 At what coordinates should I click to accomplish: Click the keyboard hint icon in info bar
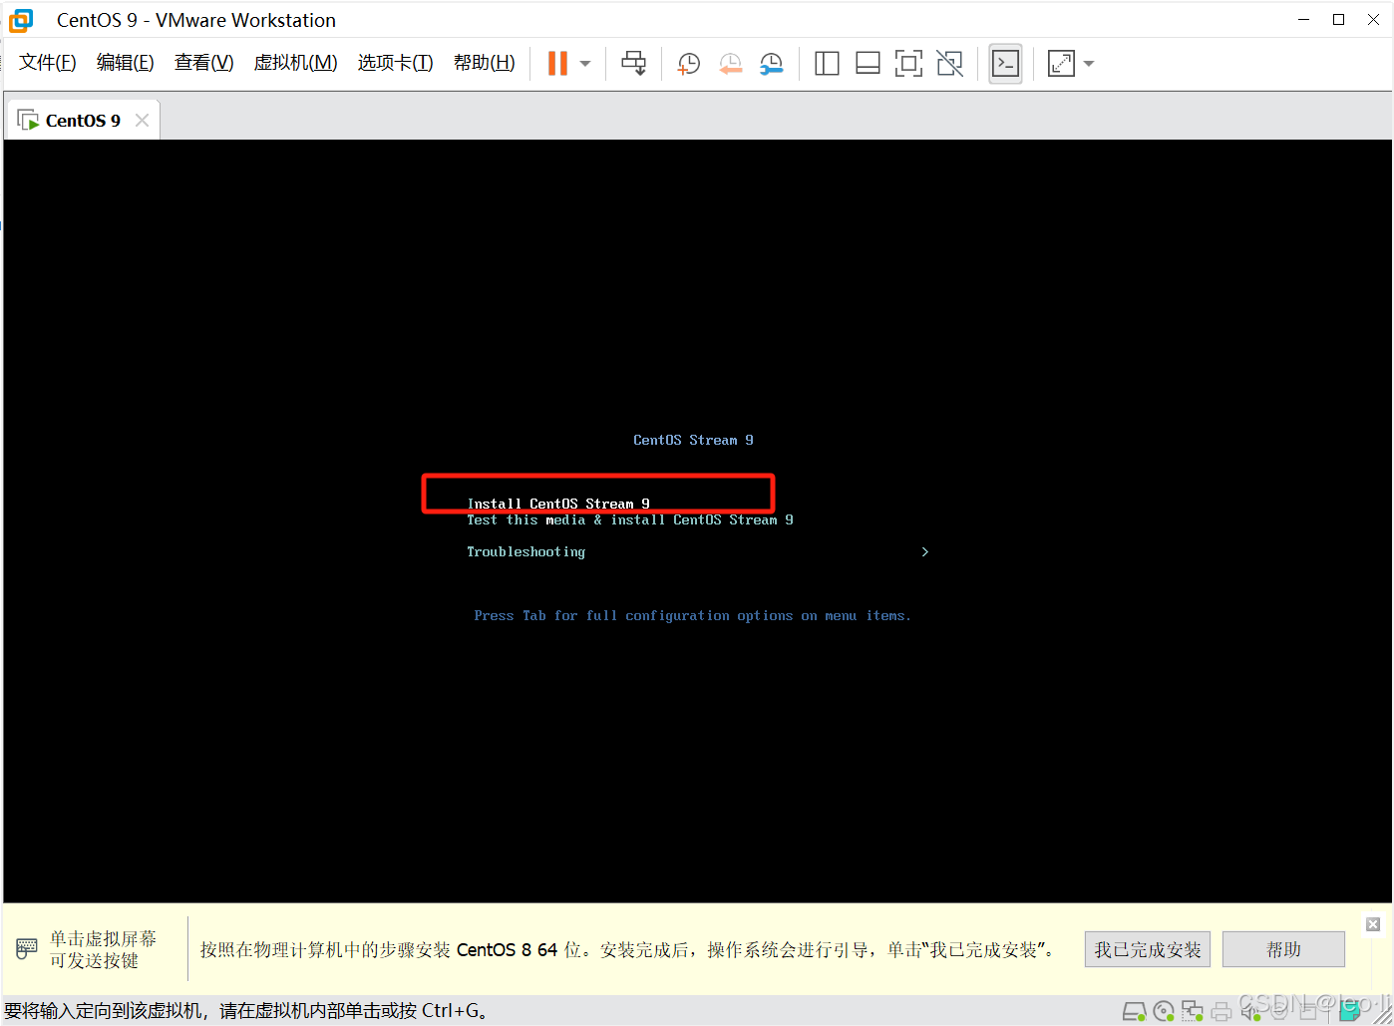coord(27,948)
